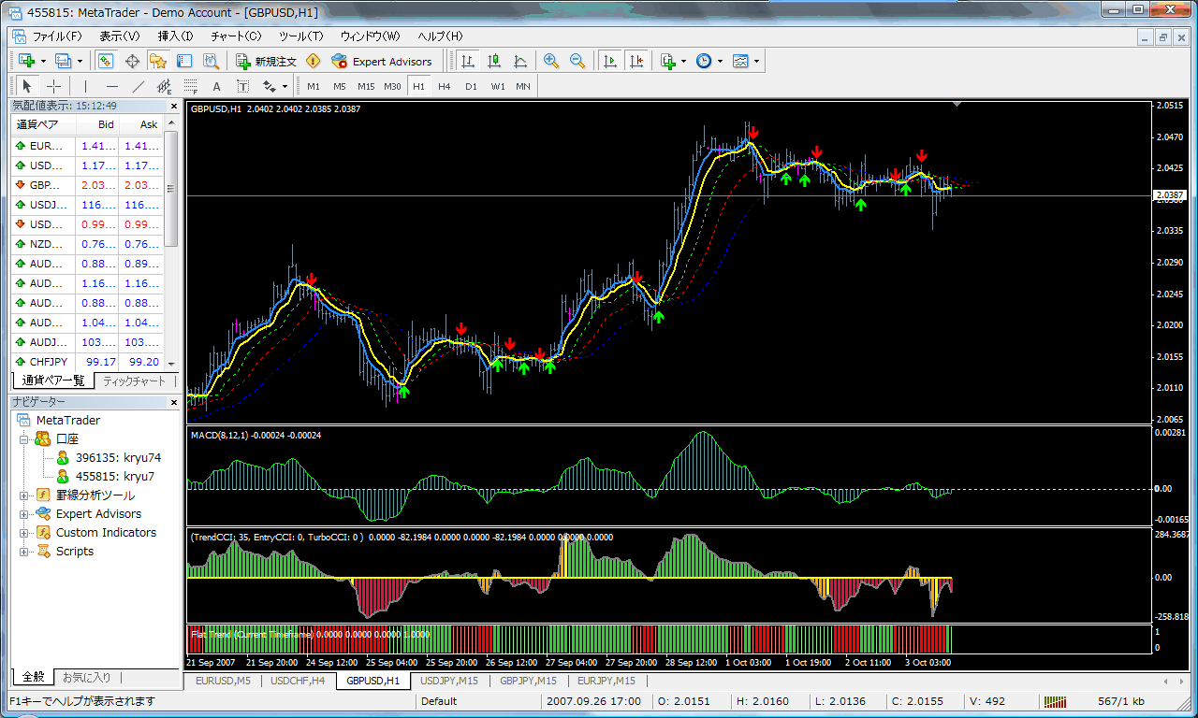Click the Expert Advisors toolbar button
This screenshot has height=718, width=1198.
pos(382,62)
